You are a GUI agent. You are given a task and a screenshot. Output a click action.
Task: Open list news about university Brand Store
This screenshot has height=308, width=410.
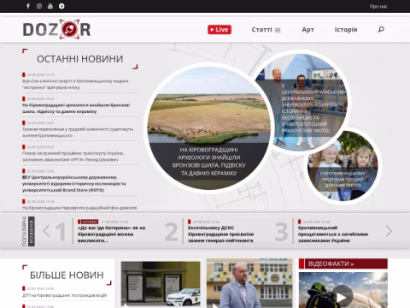(x=74, y=183)
